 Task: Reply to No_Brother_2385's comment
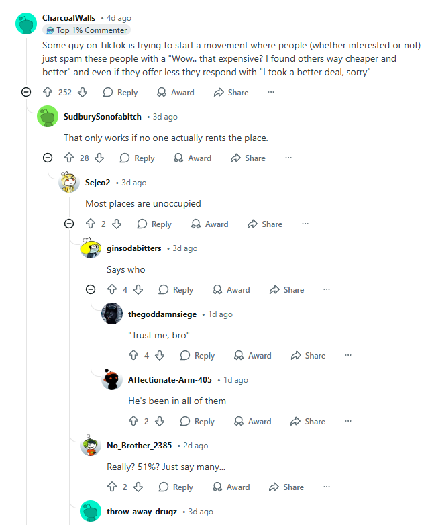tap(176, 487)
